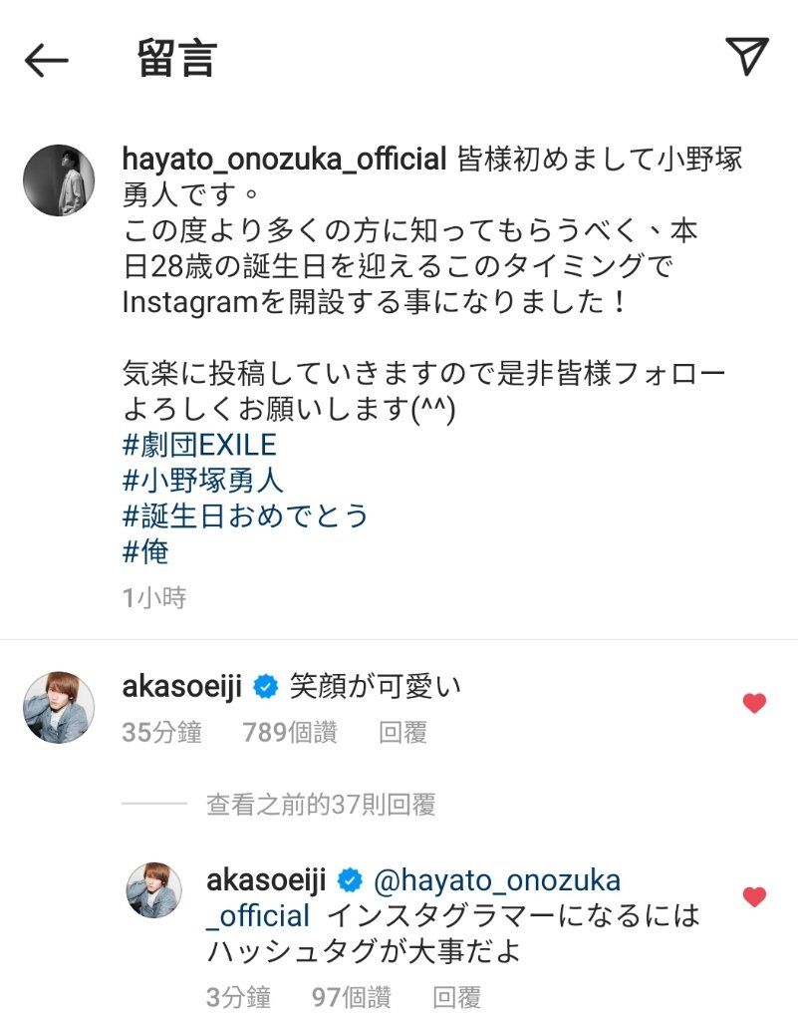Open hashtag #俺

tap(145, 552)
